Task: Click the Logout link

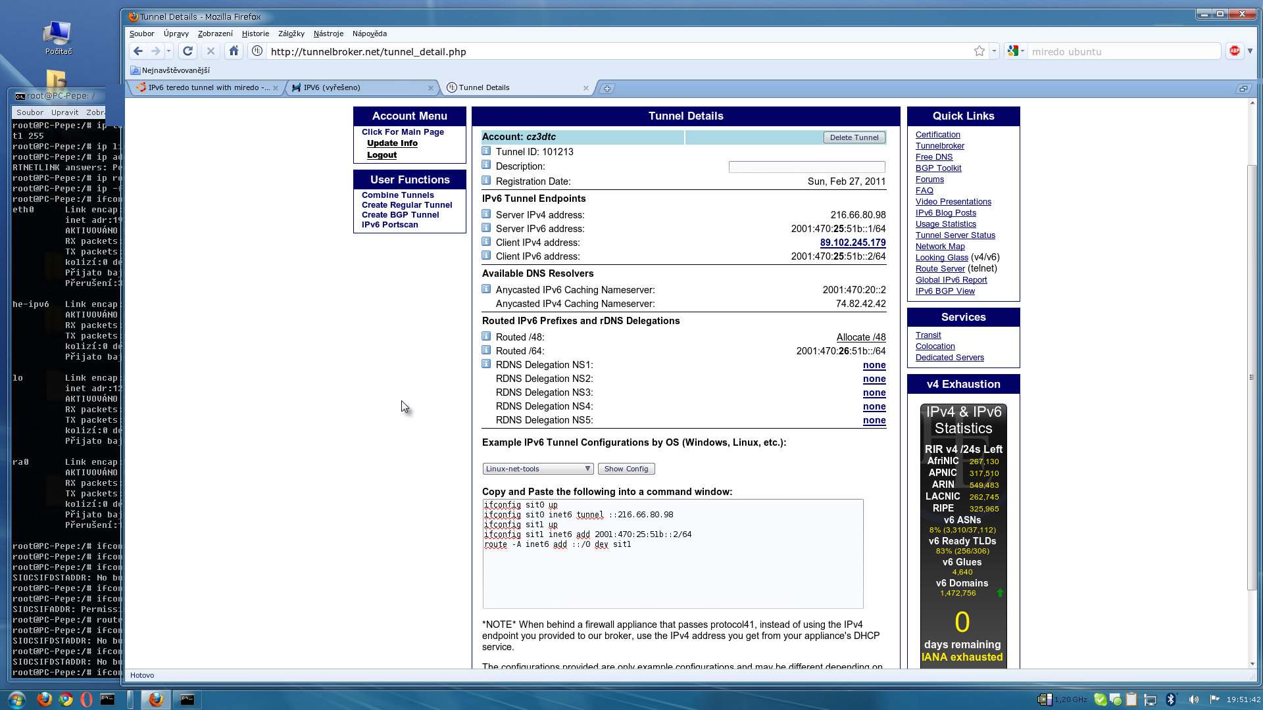Action: pos(382,155)
